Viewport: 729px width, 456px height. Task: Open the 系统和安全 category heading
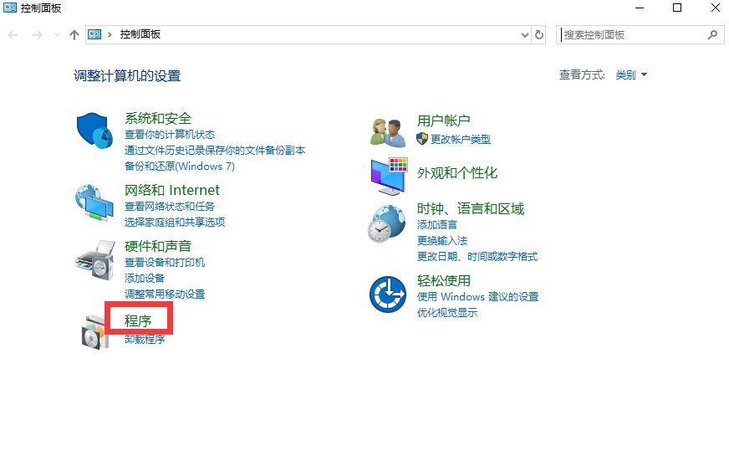click(x=158, y=118)
